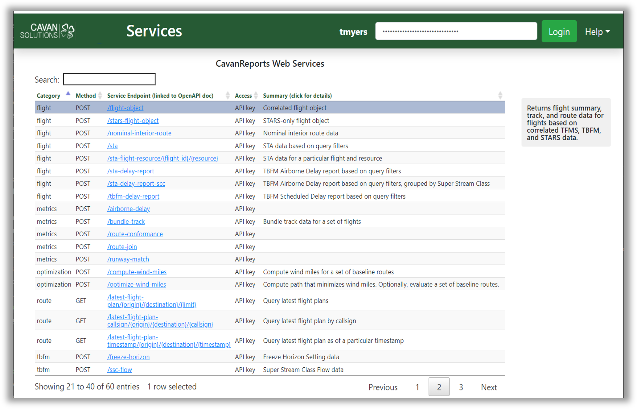Open the /stars-flight-object doc link

tap(133, 121)
